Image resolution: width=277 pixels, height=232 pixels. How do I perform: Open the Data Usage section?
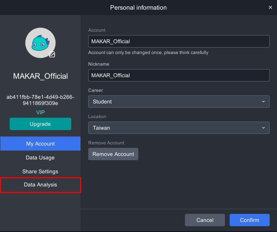pyautogui.click(x=40, y=157)
